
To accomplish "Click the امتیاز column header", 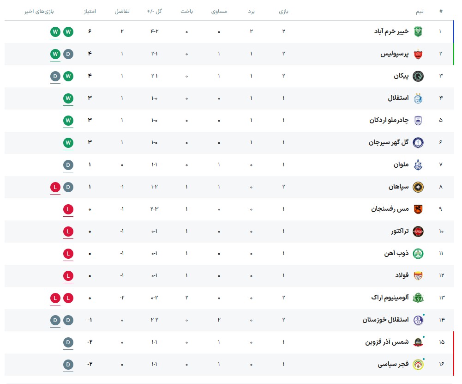I will 90,11.
